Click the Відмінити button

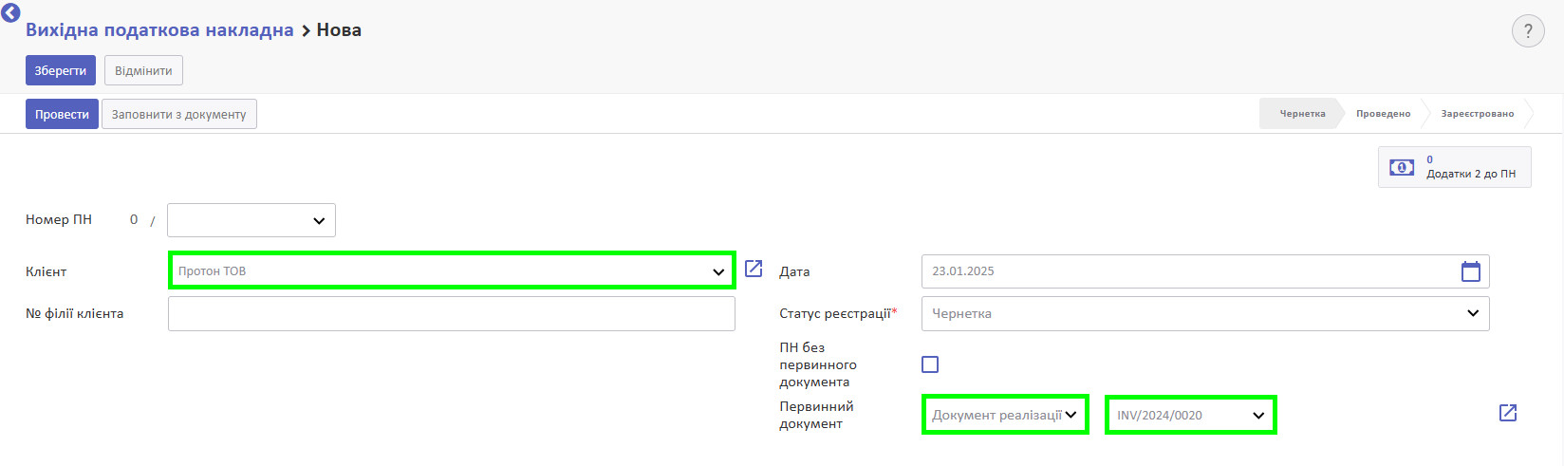click(143, 70)
